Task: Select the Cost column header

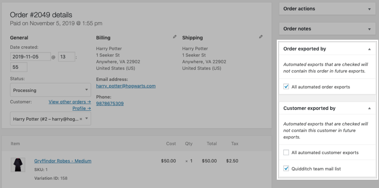Action: pyautogui.click(x=171, y=143)
